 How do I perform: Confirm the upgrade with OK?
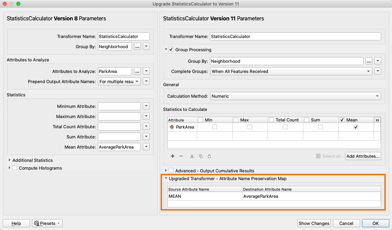click(x=375, y=223)
